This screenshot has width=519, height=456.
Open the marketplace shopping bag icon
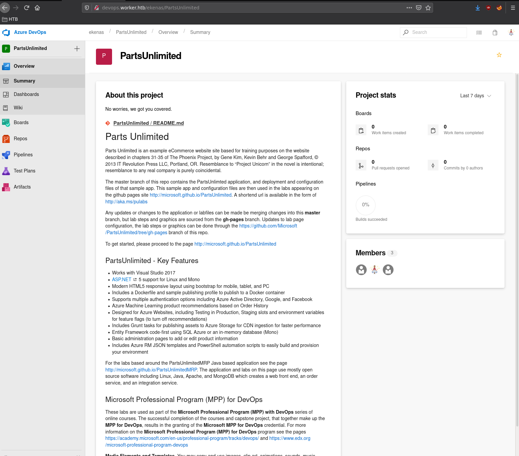coord(495,33)
